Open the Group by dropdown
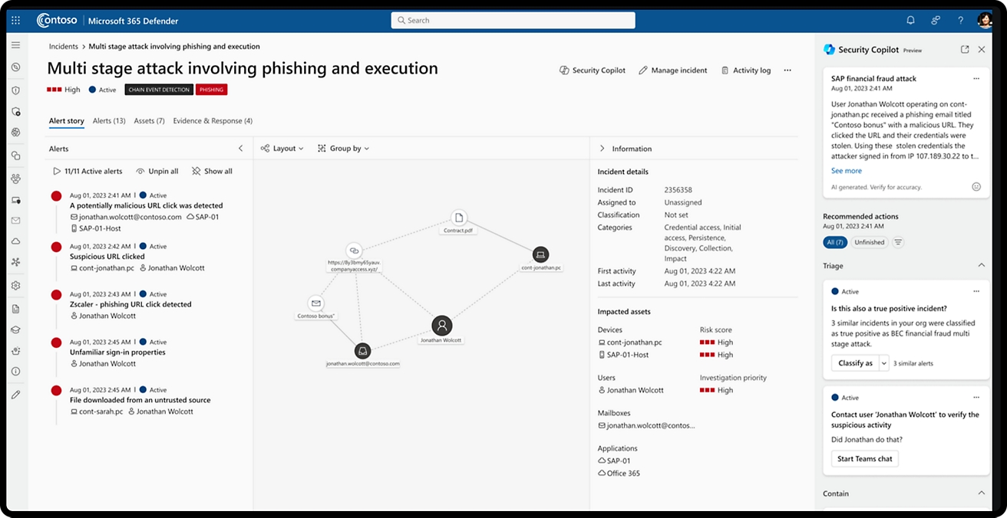The image size is (1007, 518). tap(344, 149)
